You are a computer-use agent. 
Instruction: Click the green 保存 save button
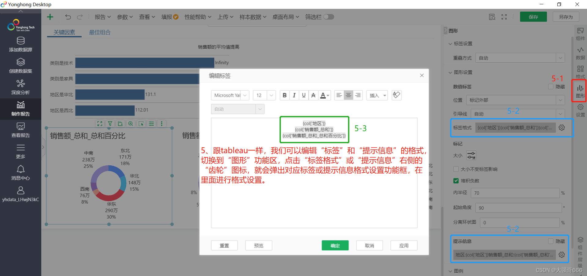pos(533,17)
